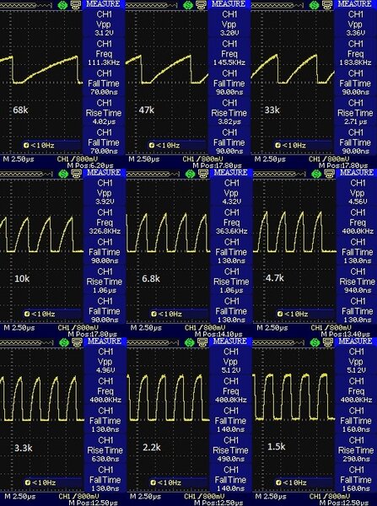Click the print/save icon in 3.3k panel
The height and width of the screenshot is (506, 377).
coord(77,342)
